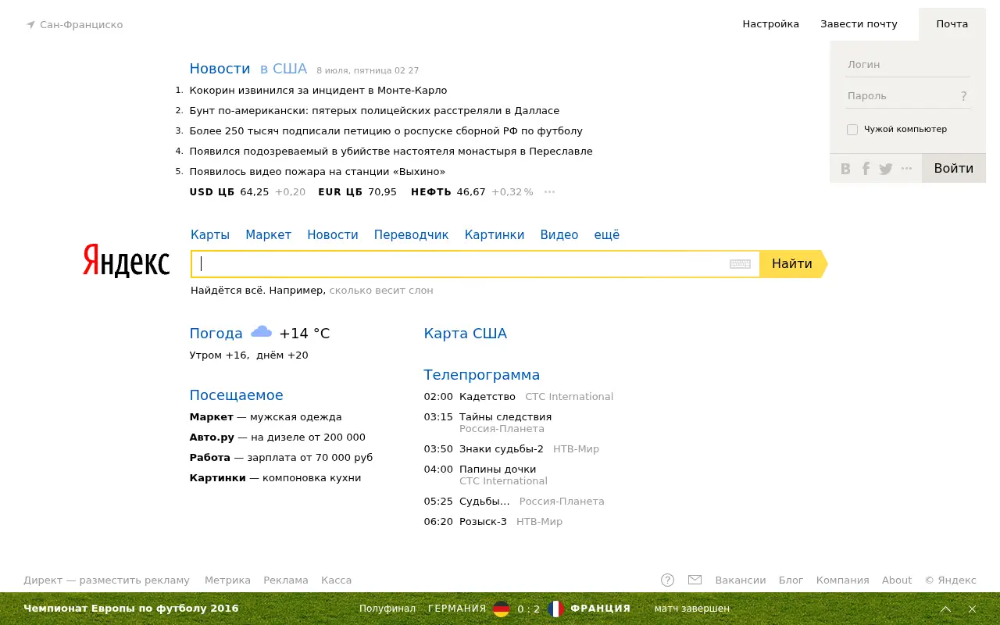Click the envelope feedback icon in footer
Image resolution: width=1000 pixels, height=625 pixels.
tap(695, 580)
